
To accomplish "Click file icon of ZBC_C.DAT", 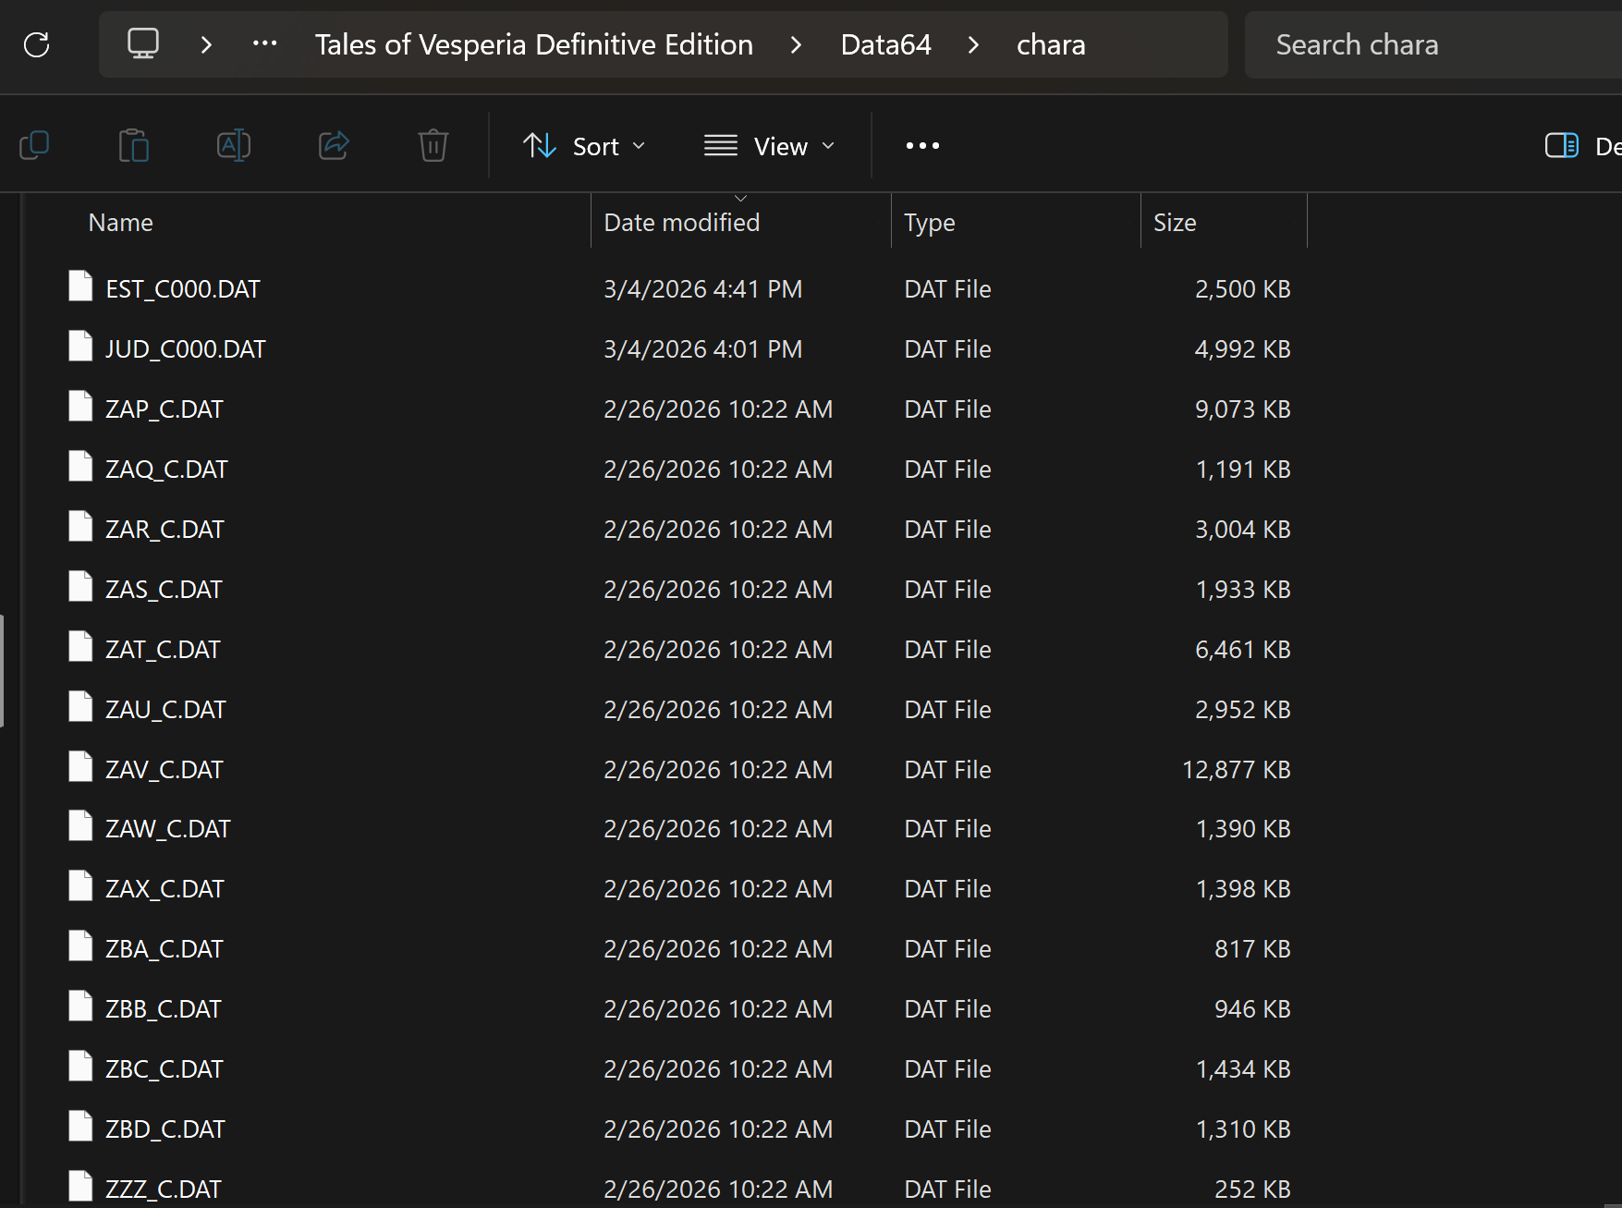I will 80,1066.
